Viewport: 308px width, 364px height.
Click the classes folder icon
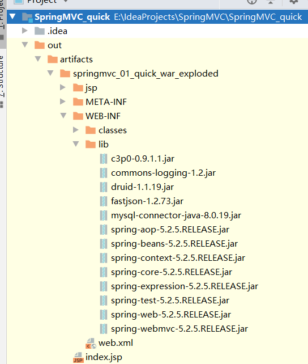[x=91, y=130]
